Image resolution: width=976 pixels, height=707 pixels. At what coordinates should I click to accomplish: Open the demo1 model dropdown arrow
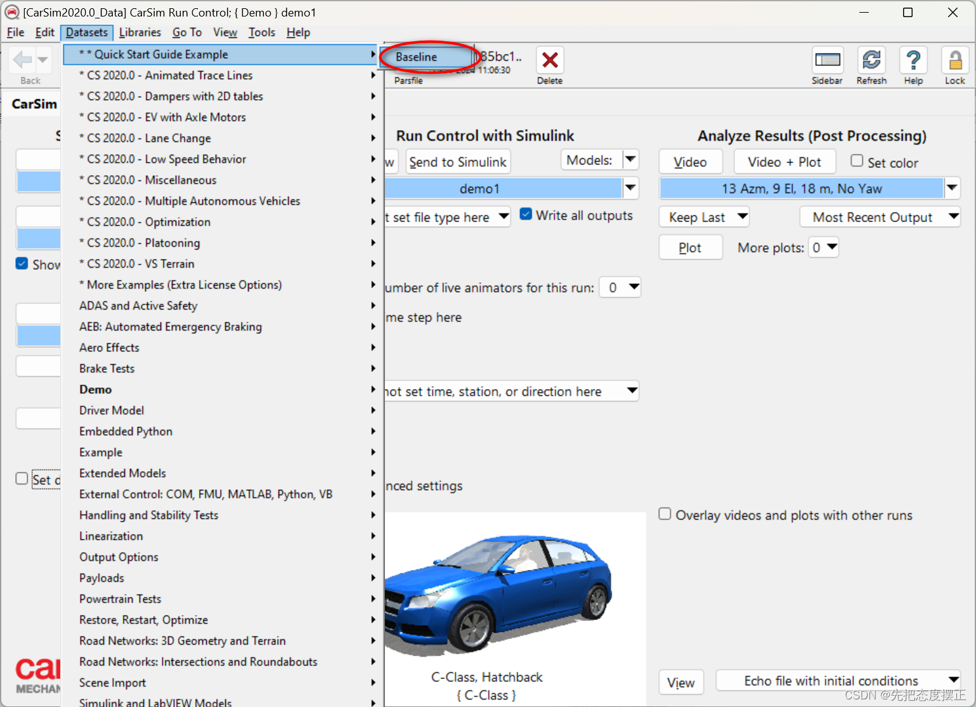(x=630, y=188)
